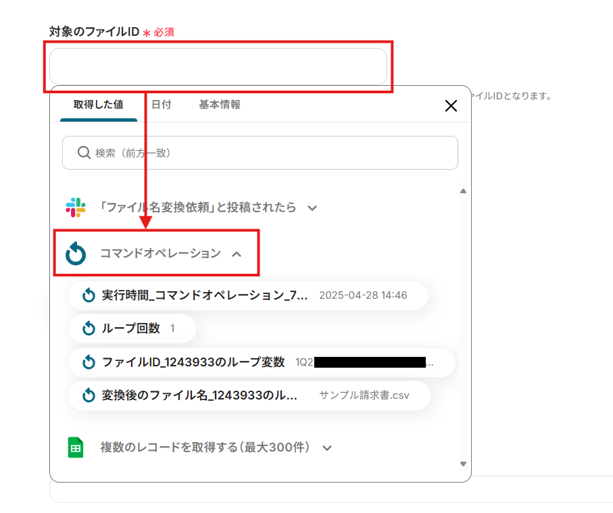This screenshot has height=513, width=613.
Task: Click the サンプル請求書.csv value text
Action: (364, 395)
